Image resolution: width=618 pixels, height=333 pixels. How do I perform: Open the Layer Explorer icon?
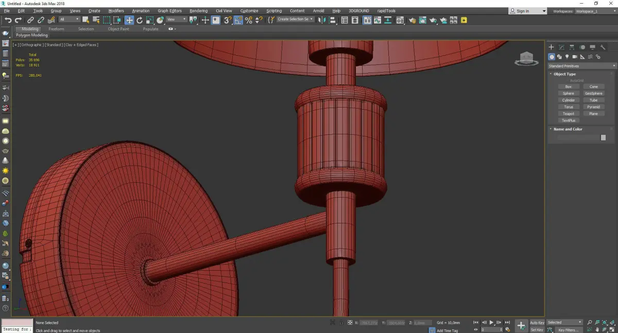[x=355, y=20]
